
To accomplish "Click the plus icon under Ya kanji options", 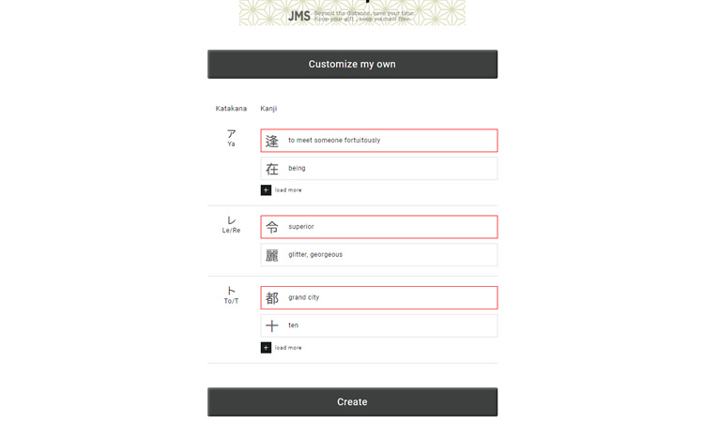I will click(x=266, y=190).
